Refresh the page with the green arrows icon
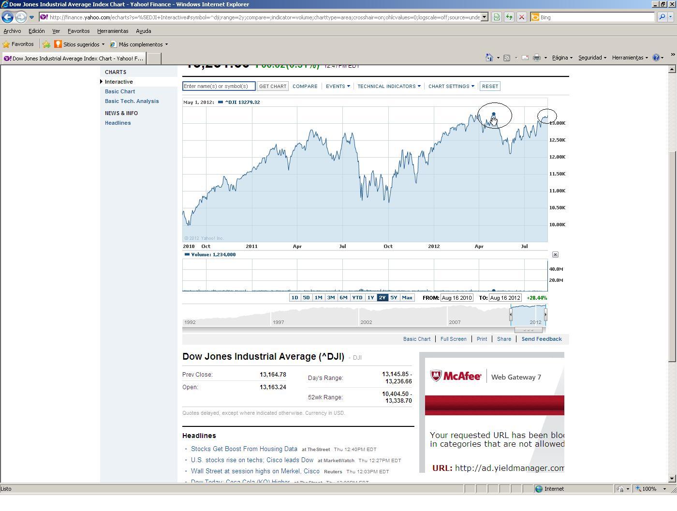 [x=509, y=17]
